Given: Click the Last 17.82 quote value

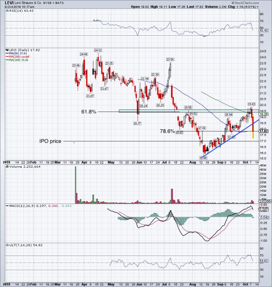Looking at the screenshot, I should tap(195, 7).
